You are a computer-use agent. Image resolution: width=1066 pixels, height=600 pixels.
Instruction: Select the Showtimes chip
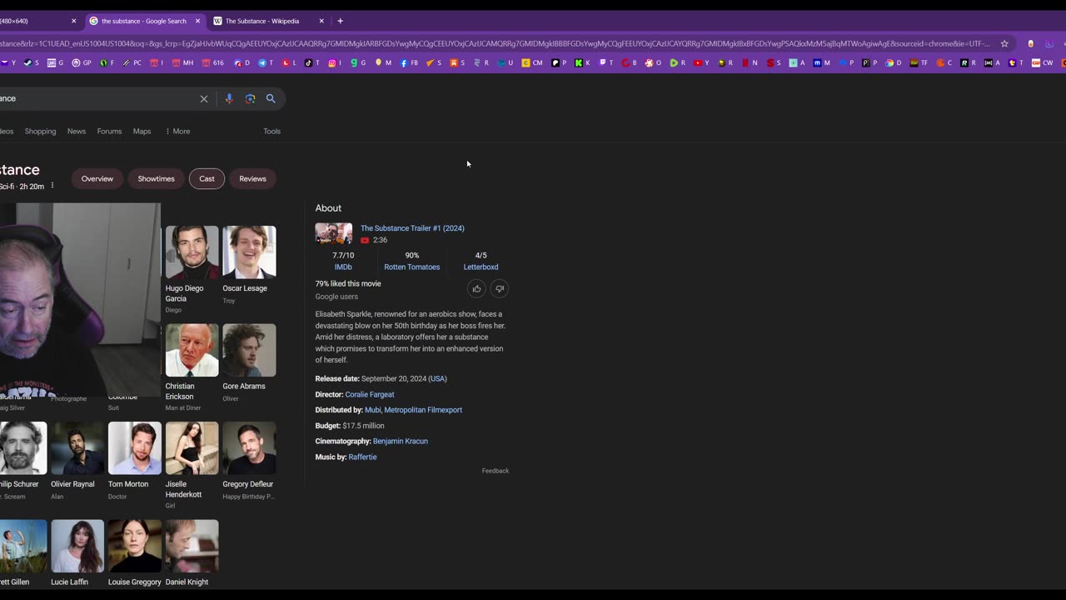pyautogui.click(x=156, y=178)
